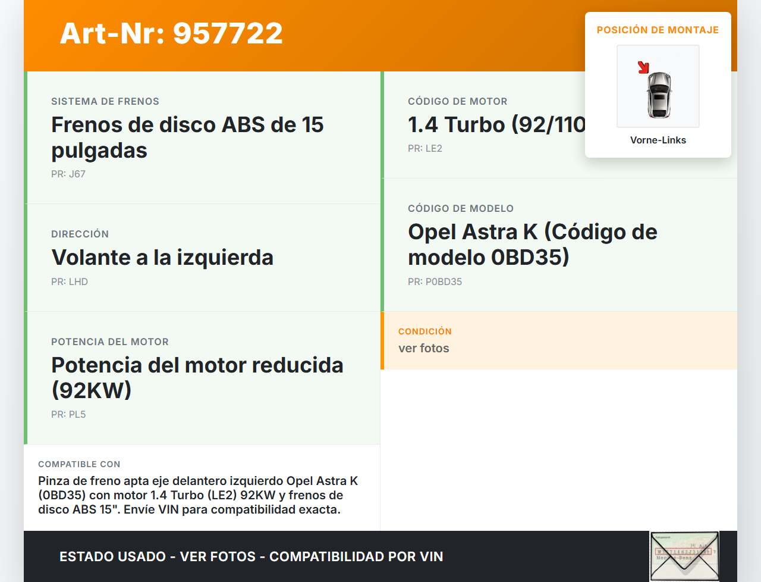Select the 1.4 Turbo engine code entry
761x582 pixels.
pos(496,125)
